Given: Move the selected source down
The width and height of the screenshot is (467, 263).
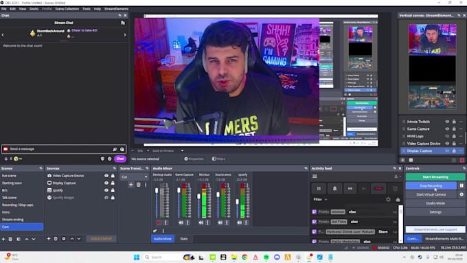Looking at the screenshot, I should tap(79, 238).
